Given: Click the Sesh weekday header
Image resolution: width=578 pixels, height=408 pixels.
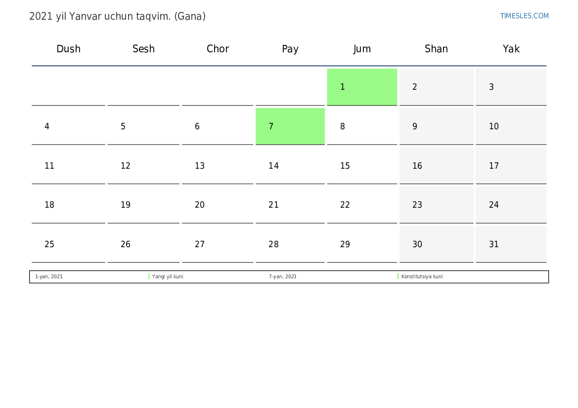Looking at the screenshot, I should click(x=143, y=48).
